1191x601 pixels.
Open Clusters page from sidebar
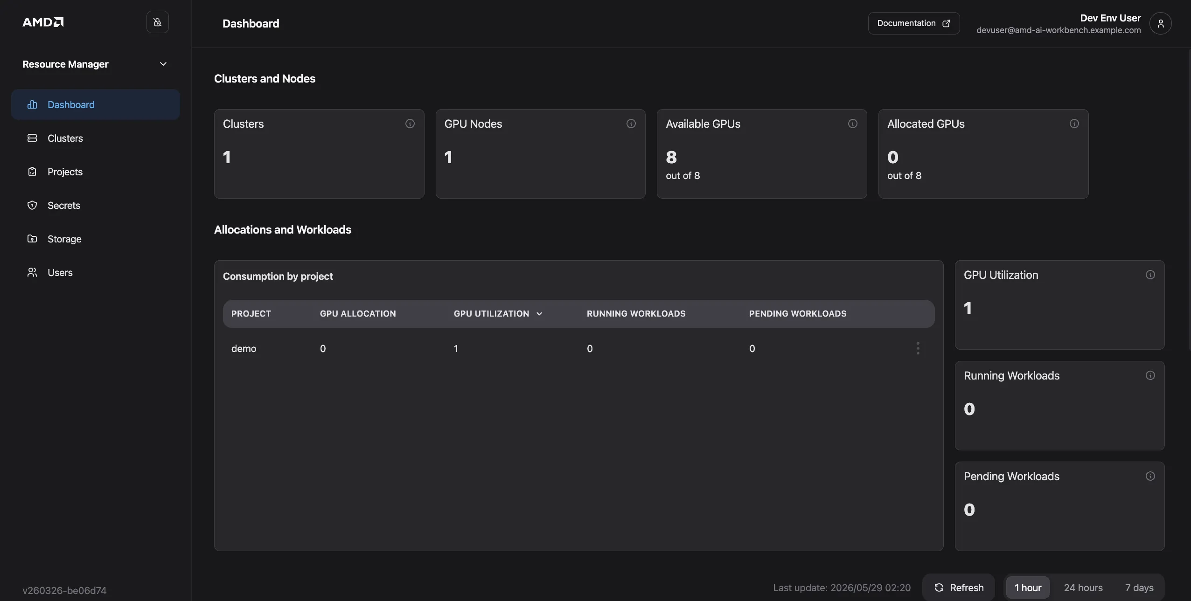96,138
